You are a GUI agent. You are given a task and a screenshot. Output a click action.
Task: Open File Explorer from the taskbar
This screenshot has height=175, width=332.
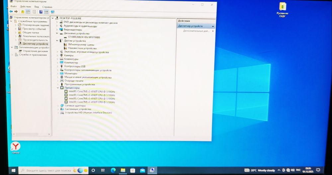coord(123,170)
